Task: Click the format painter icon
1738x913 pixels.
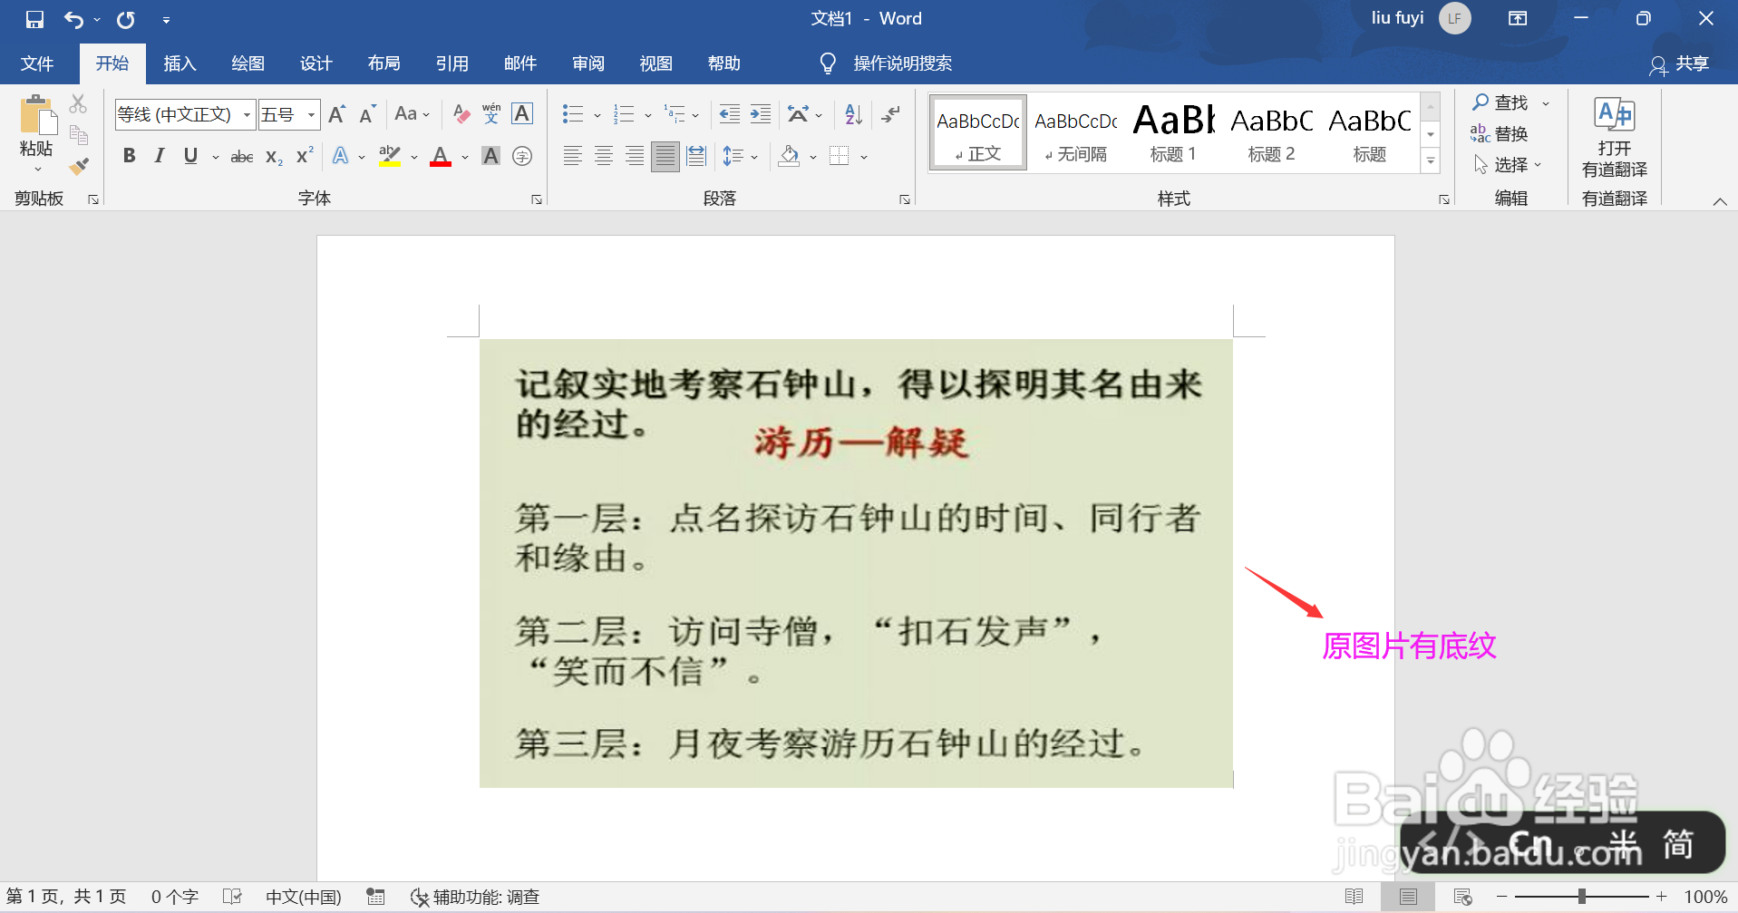Action: pyautogui.click(x=79, y=166)
